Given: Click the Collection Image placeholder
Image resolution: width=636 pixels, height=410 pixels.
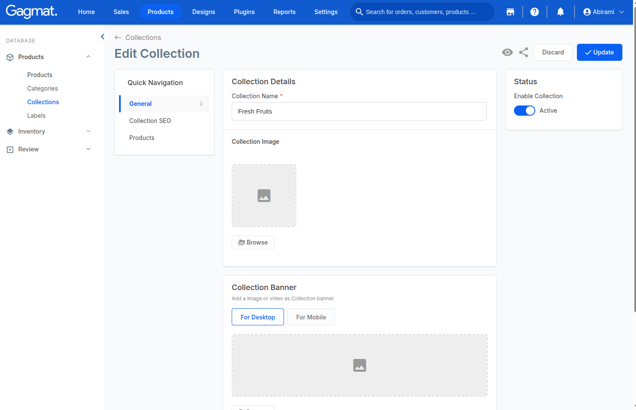Looking at the screenshot, I should (x=264, y=196).
